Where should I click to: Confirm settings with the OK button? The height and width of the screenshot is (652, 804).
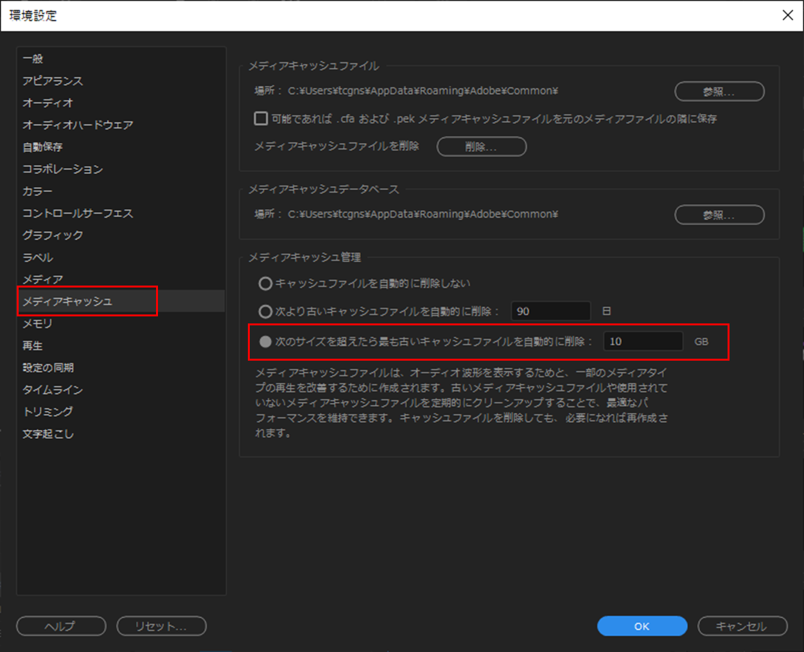[642, 626]
